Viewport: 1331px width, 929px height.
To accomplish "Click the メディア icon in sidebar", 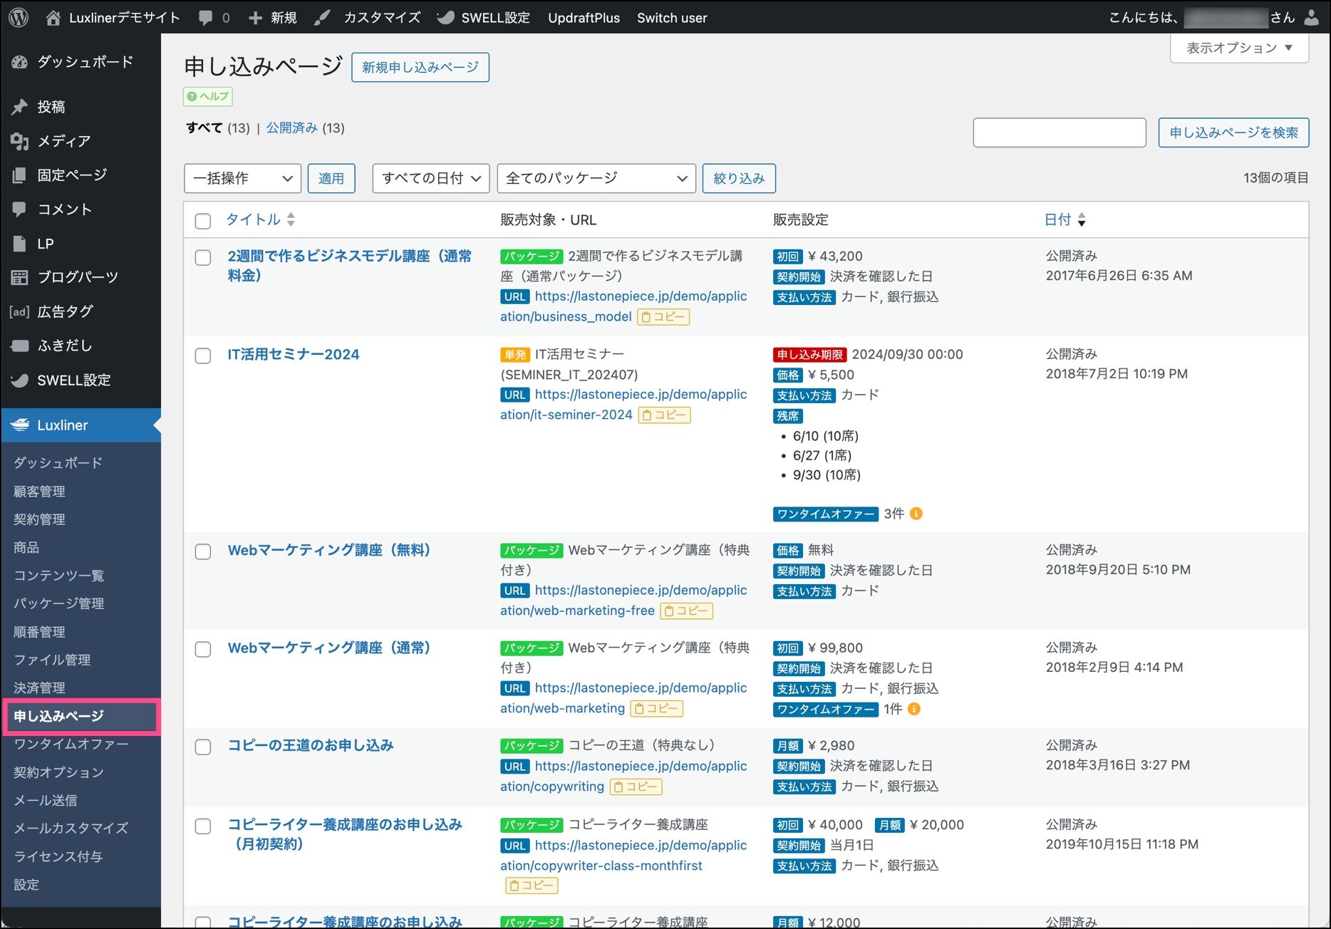I will 20,141.
